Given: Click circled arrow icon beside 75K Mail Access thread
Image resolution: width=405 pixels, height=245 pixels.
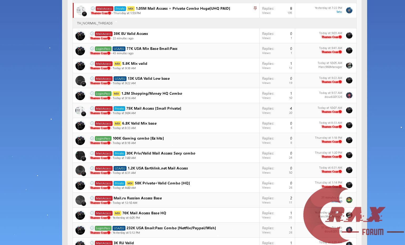Looking at the screenshot, I should click(92, 108).
